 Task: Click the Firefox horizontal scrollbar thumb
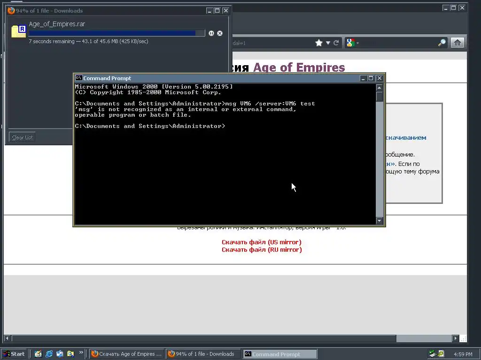coord(204,338)
